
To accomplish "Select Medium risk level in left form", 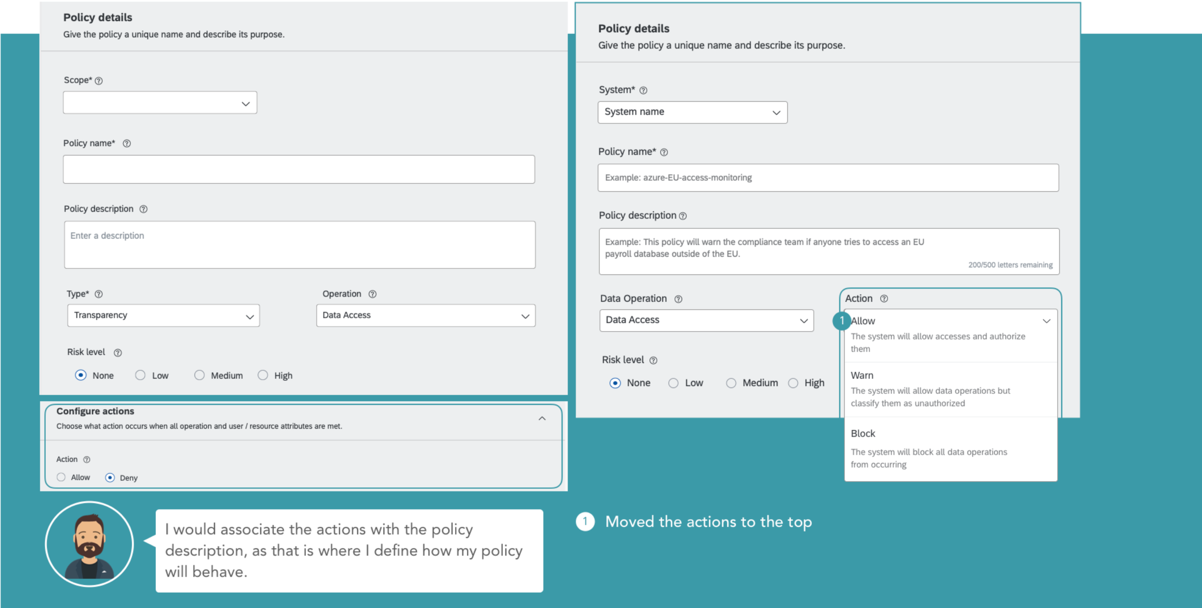I will pyautogui.click(x=200, y=375).
